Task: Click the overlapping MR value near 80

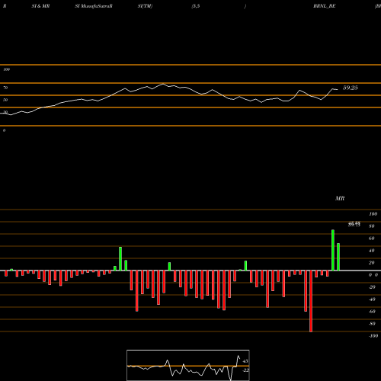Action: (x=354, y=224)
